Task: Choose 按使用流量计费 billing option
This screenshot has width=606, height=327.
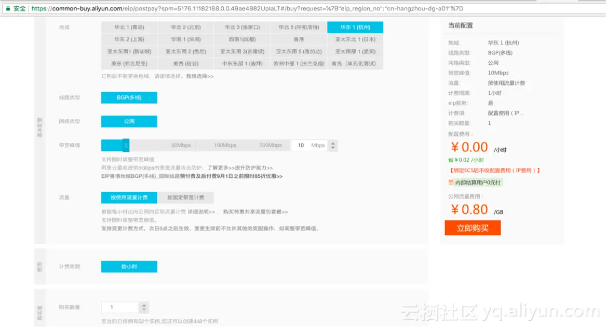Action: [x=129, y=197]
